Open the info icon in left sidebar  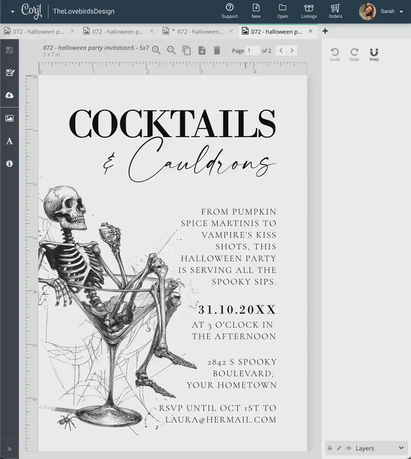(x=10, y=164)
